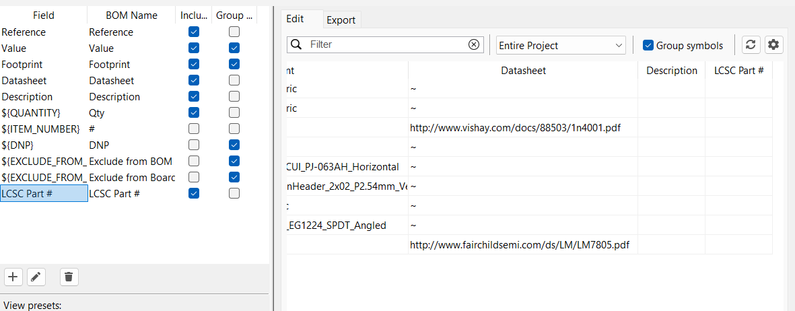
Task: Enable Include for ${DNP} field
Action: click(x=194, y=145)
